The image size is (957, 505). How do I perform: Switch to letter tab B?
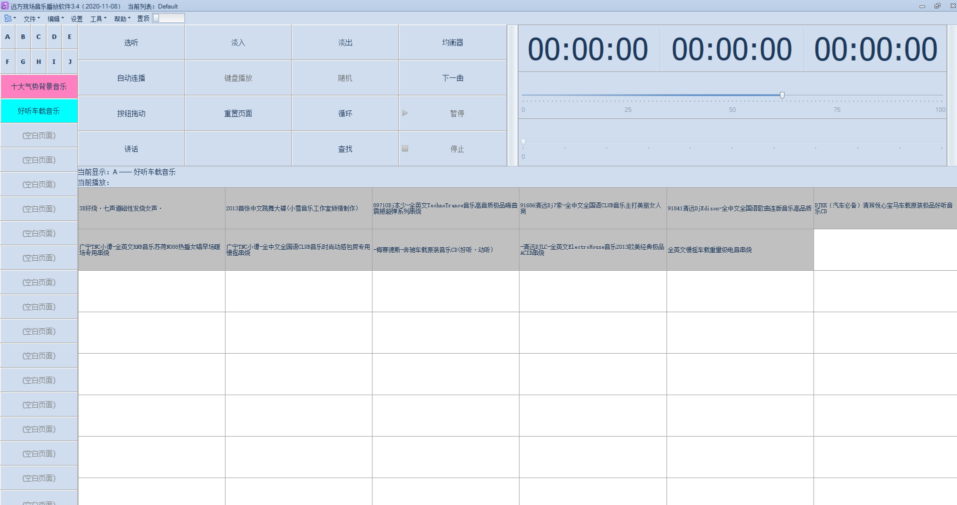[23, 37]
